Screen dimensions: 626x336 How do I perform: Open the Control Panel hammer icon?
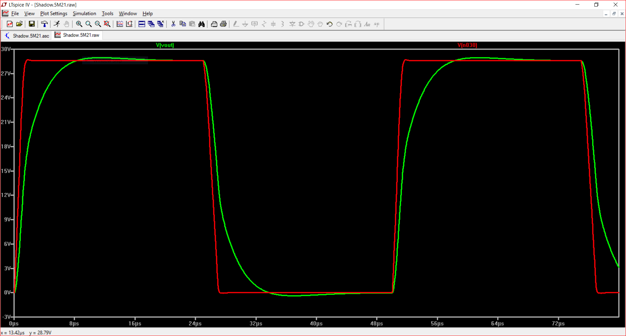pos(44,24)
